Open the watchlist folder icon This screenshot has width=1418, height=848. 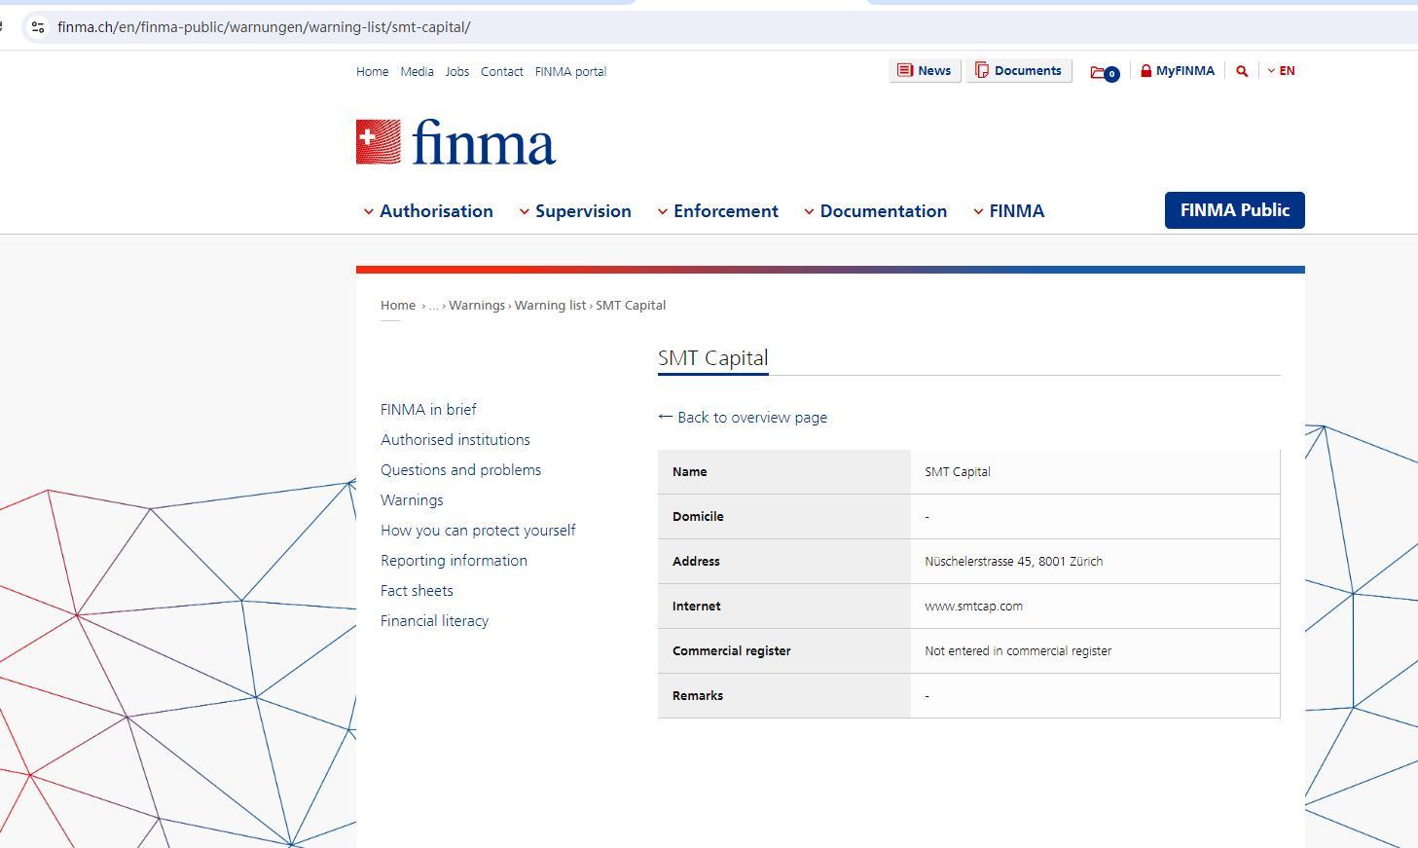click(1100, 72)
